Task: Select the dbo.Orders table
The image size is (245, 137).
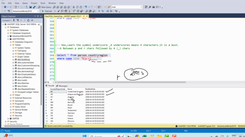Action: tap(22, 86)
